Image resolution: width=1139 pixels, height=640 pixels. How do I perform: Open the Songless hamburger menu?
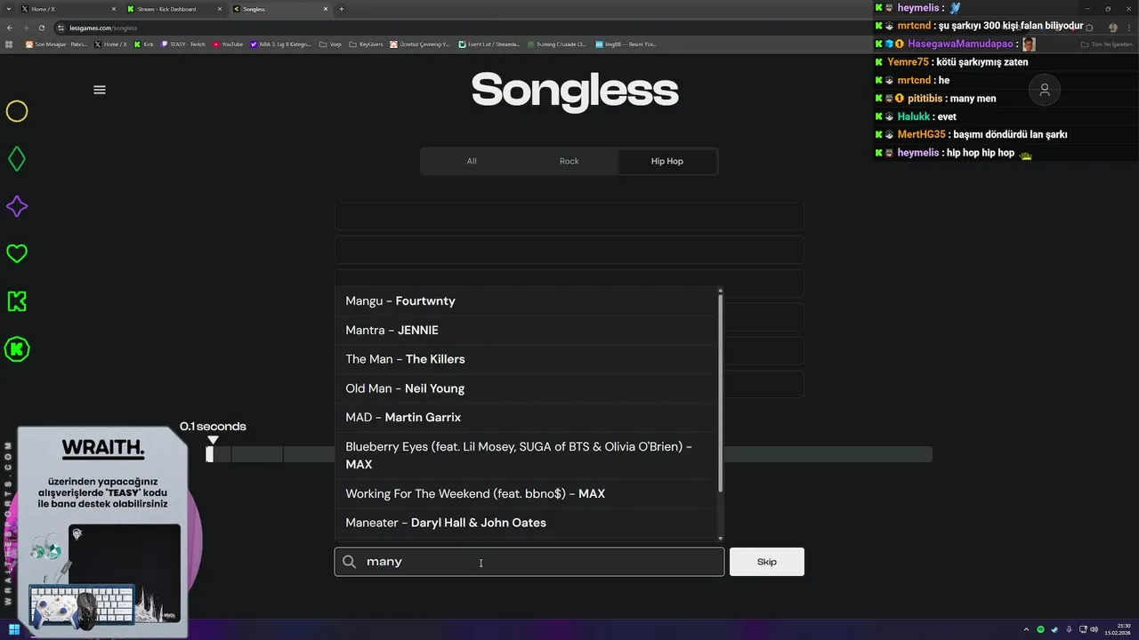click(100, 90)
